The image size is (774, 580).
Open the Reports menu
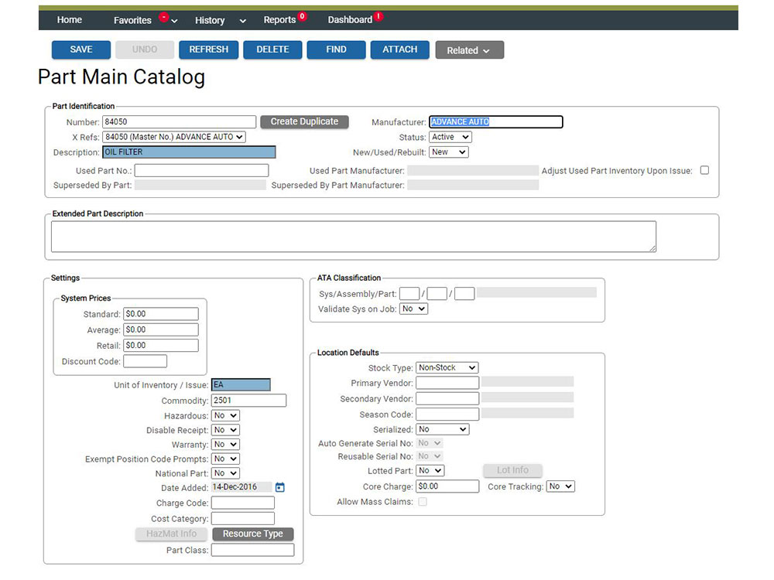279,20
